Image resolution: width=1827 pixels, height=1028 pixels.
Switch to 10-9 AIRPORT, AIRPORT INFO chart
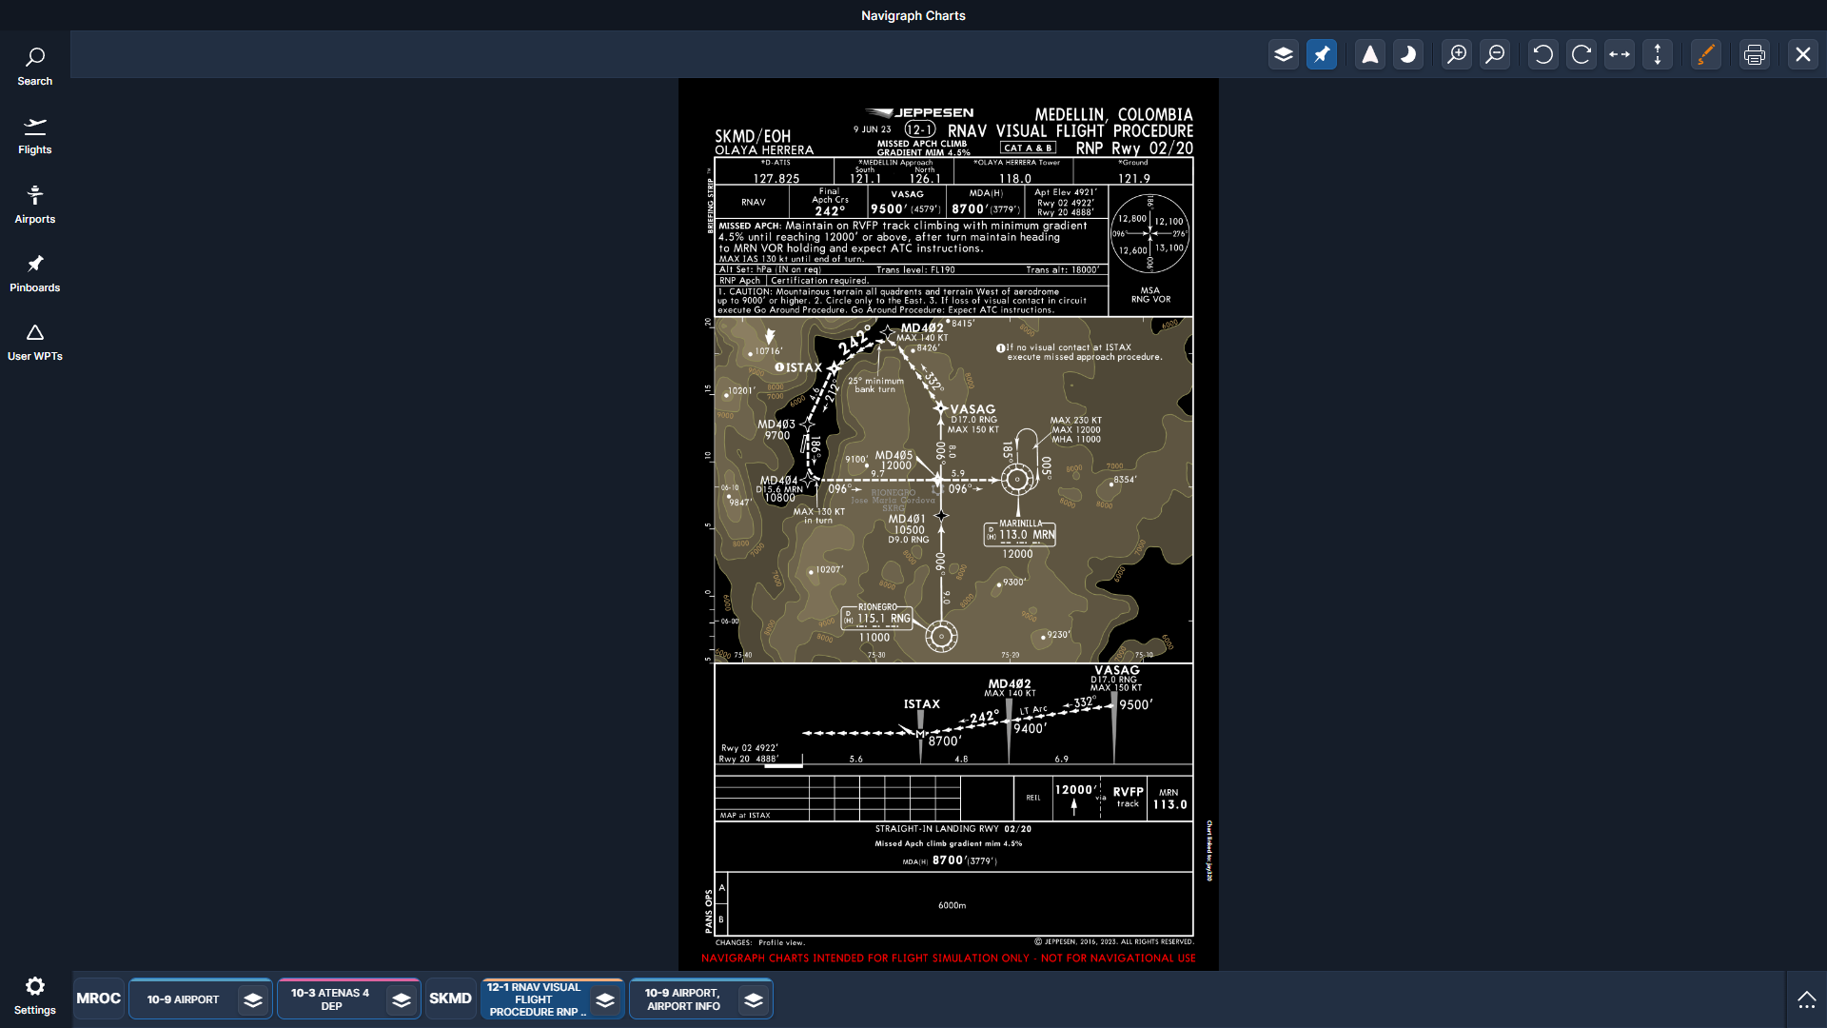tap(683, 999)
